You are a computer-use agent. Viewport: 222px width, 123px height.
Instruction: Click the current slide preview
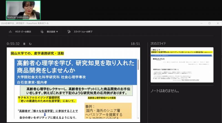tap(73, 85)
